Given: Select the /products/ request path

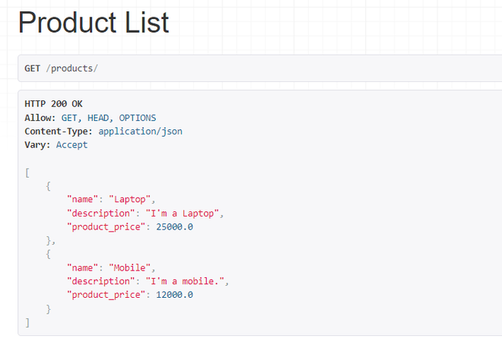Looking at the screenshot, I should (72, 68).
